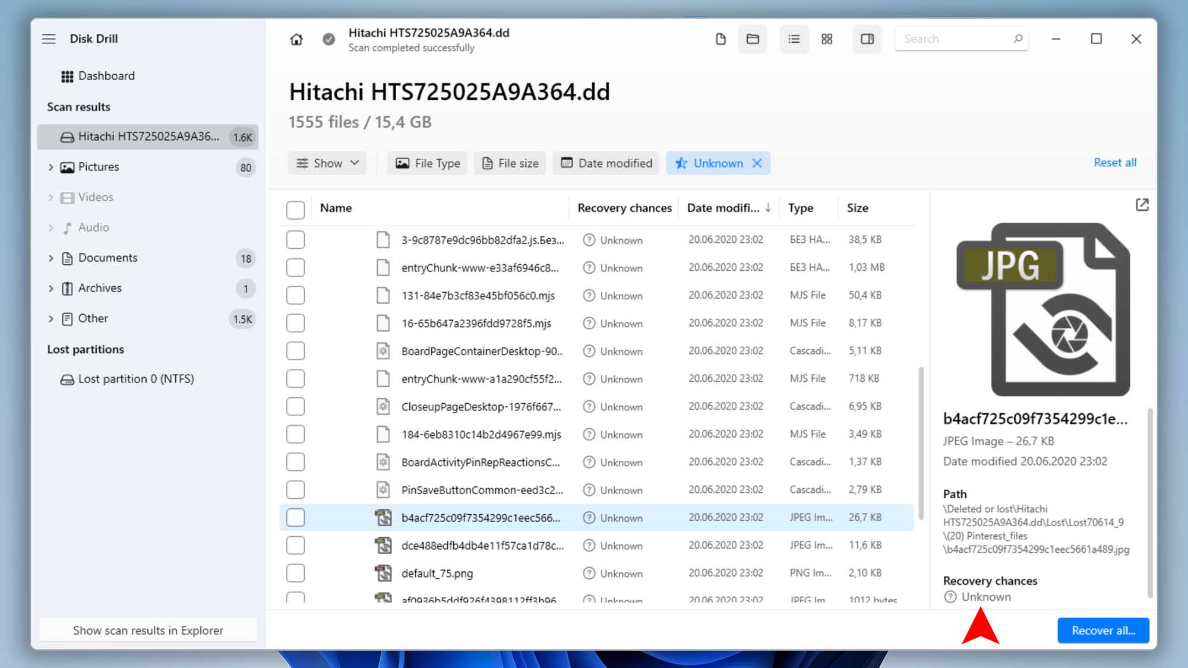Open the Show dropdown filter

[x=327, y=163]
